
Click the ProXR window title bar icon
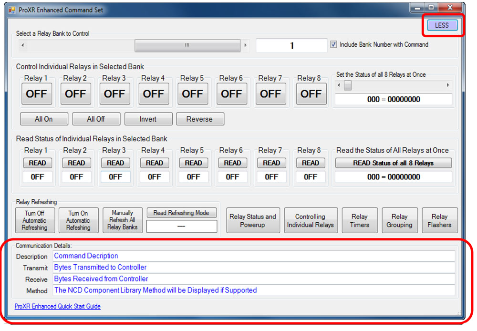pos(12,10)
